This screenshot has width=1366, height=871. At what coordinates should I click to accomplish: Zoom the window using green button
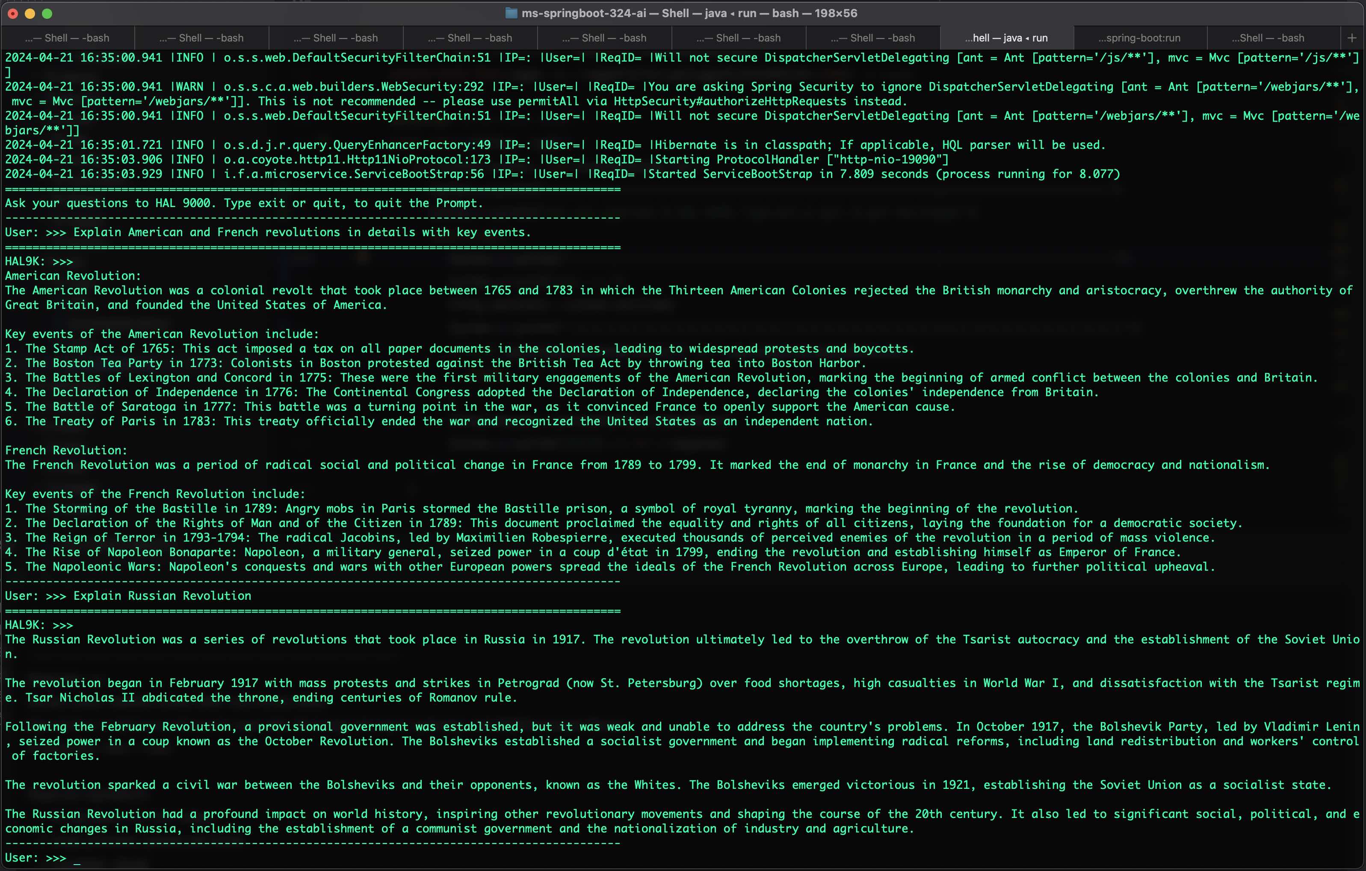point(47,13)
